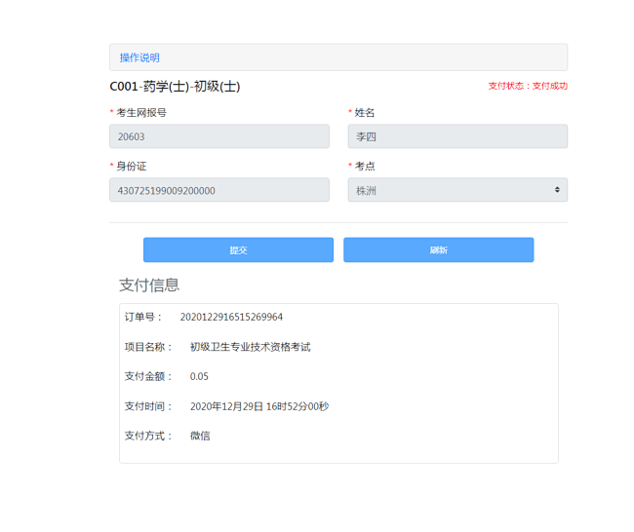
Task: Select the 身份证 ID number field
Action: tap(218, 190)
